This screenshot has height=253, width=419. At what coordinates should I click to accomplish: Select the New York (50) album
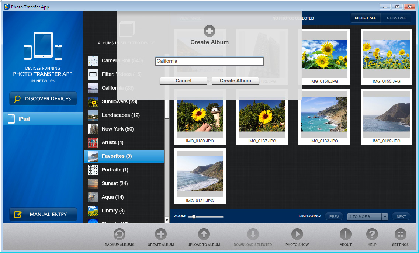pyautogui.click(x=124, y=129)
